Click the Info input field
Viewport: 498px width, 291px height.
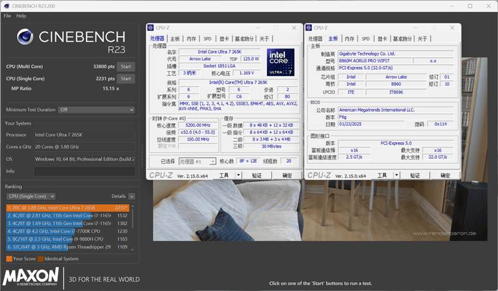click(x=85, y=171)
